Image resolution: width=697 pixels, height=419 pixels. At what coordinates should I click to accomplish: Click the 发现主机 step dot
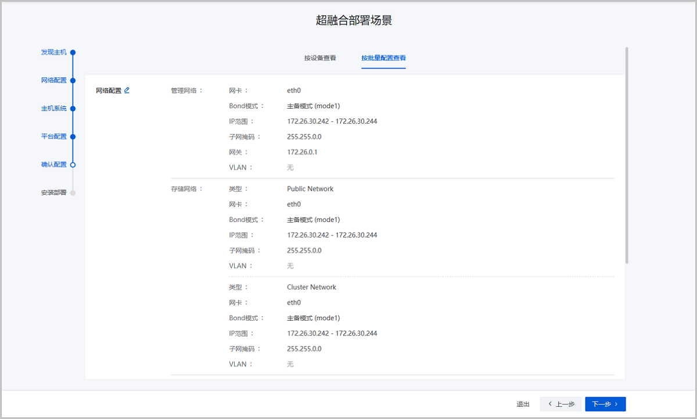(73, 52)
